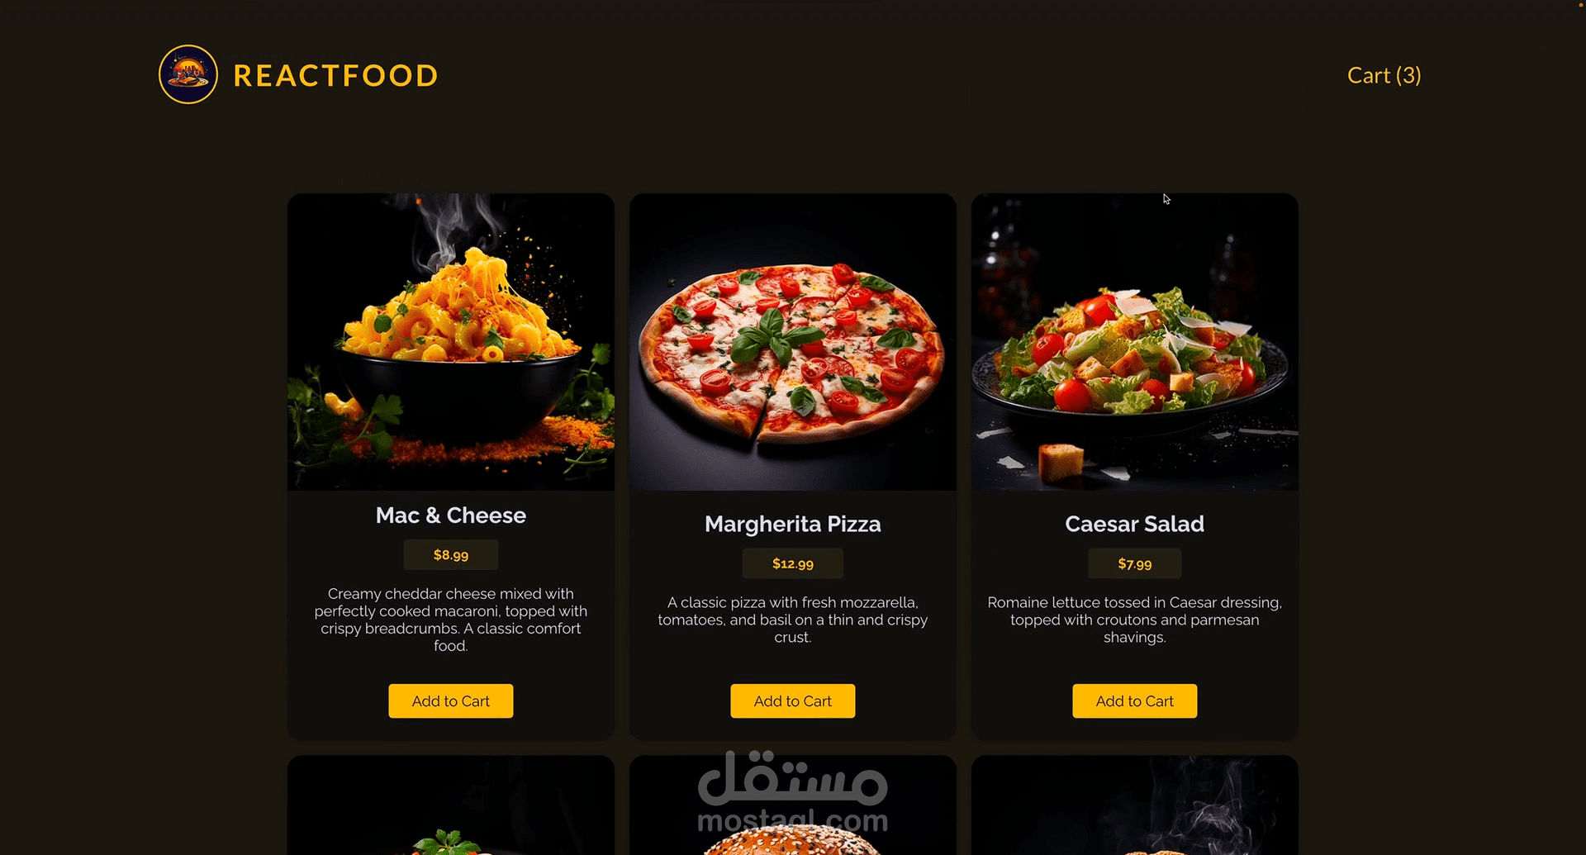Click the partially visible burger image
1586x855 pixels.
(x=793, y=805)
